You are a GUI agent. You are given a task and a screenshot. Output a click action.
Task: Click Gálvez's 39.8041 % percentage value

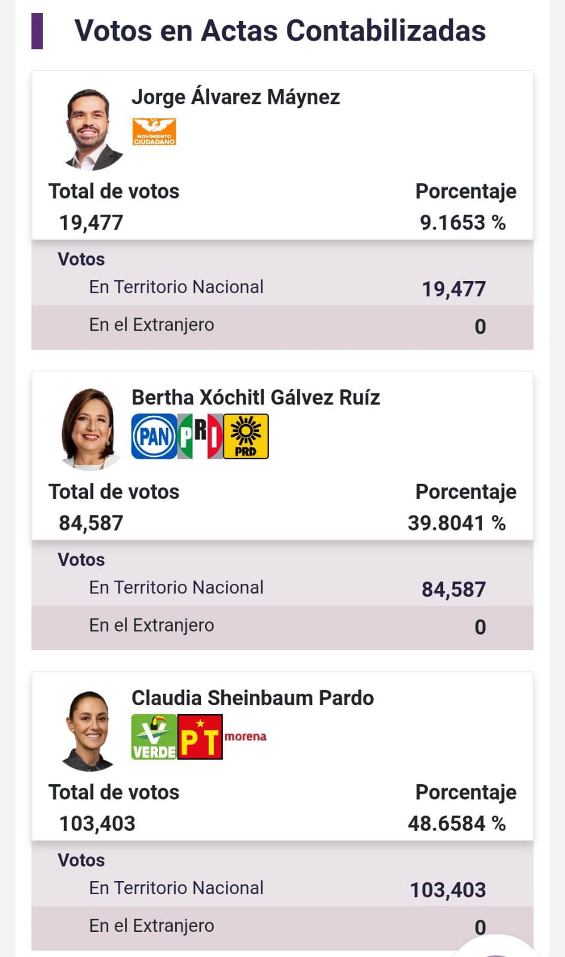(x=456, y=523)
